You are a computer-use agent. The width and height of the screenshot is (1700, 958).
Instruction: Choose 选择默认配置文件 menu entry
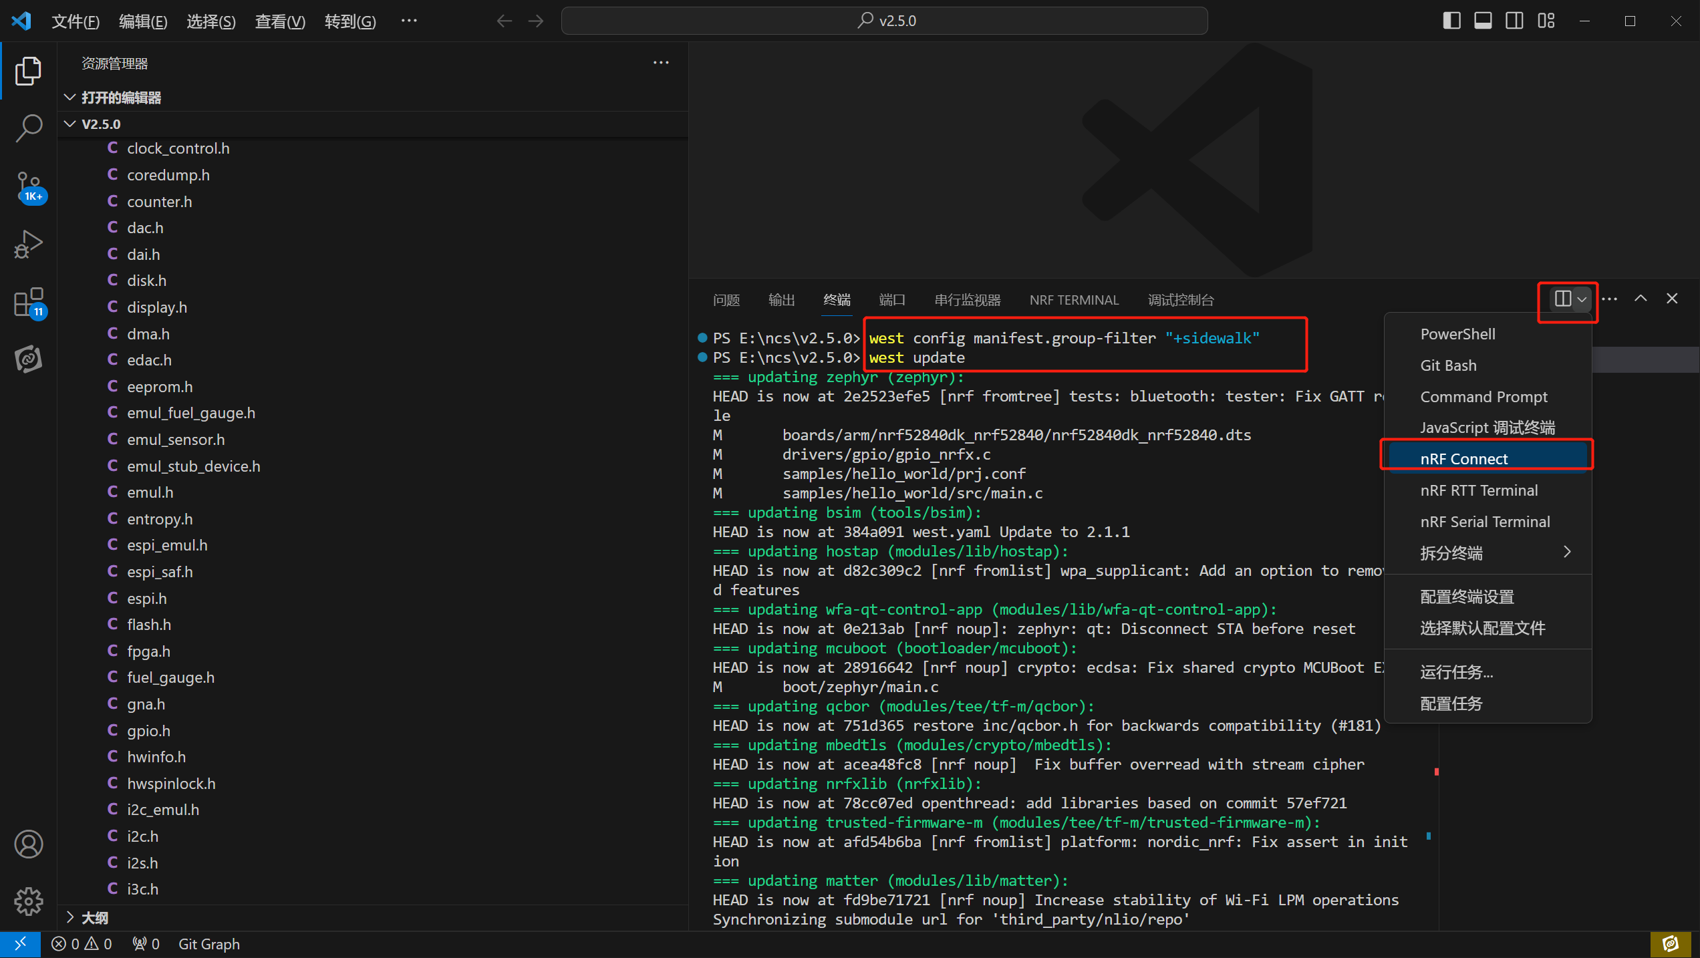1488,628
